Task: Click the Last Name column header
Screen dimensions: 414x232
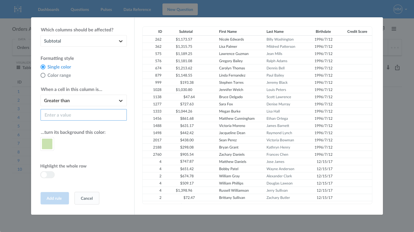Action: click(x=275, y=31)
